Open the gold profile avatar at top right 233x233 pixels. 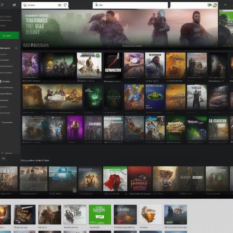coord(215,5)
